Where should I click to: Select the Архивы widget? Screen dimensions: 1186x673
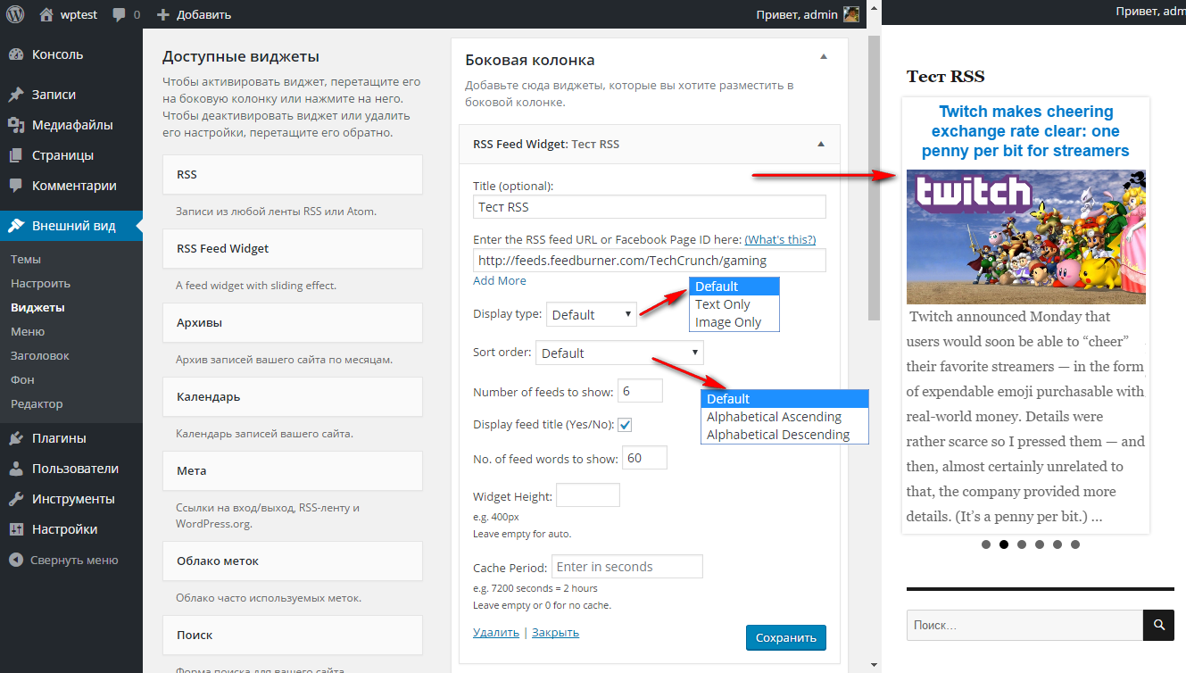(x=293, y=322)
